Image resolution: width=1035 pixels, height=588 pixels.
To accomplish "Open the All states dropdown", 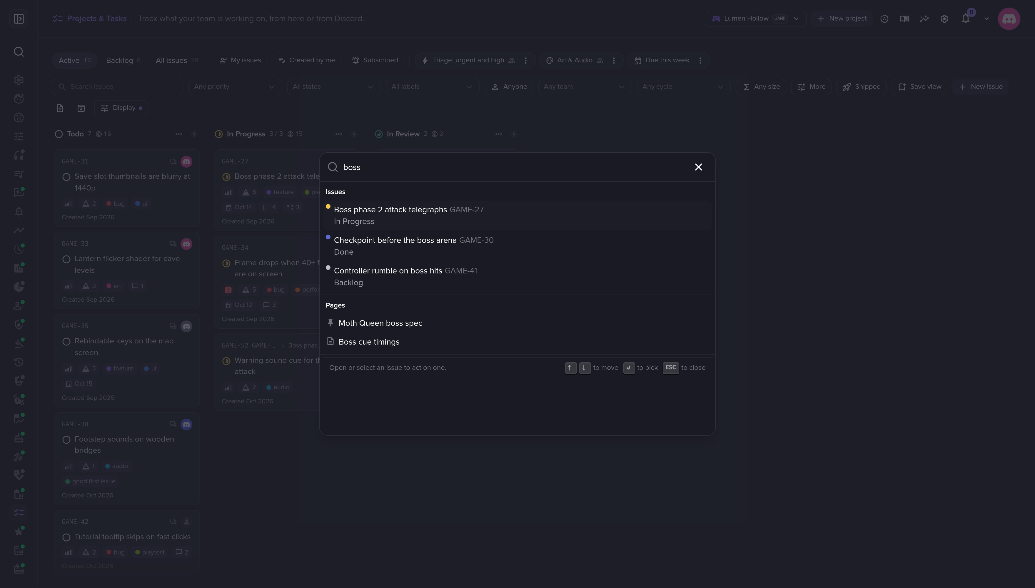I will 333,87.
